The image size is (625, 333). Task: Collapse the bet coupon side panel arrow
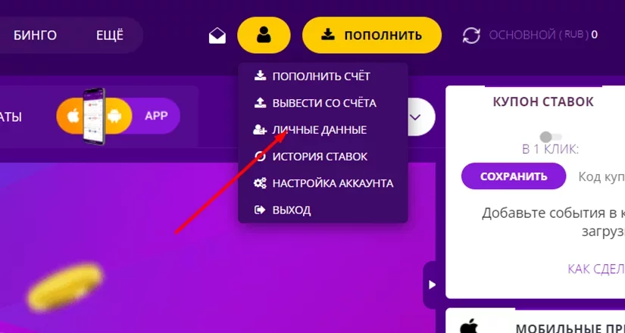coord(432,285)
